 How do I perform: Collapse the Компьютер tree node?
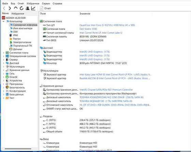pos(3,21)
